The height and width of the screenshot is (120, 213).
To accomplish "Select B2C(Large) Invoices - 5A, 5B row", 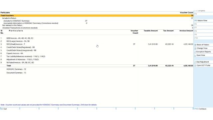I will 97,41.
